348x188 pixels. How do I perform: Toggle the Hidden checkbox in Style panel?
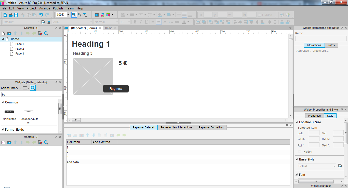coord(300,152)
